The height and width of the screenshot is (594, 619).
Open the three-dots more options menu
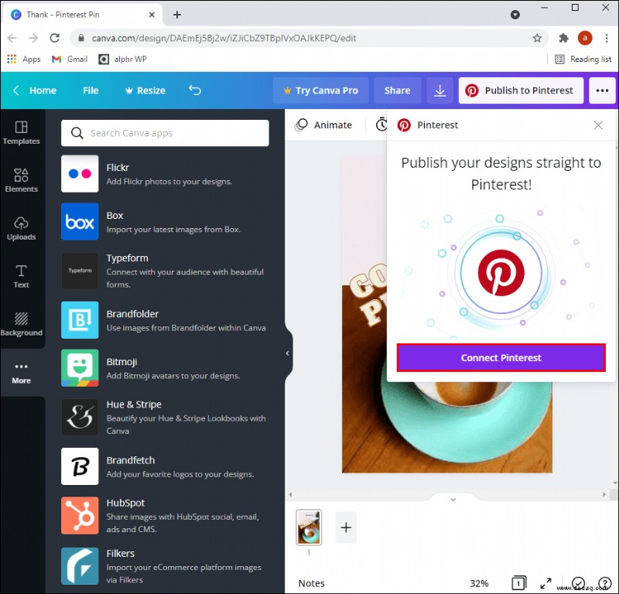click(x=602, y=90)
